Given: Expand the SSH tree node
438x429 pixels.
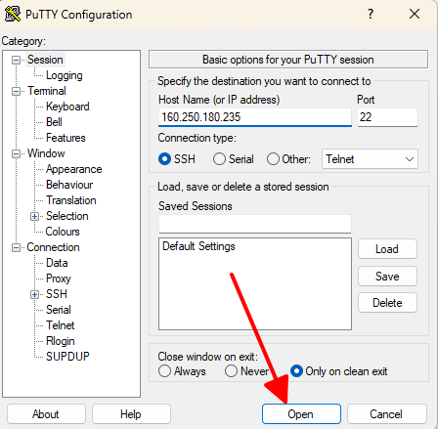Looking at the screenshot, I should (34, 294).
